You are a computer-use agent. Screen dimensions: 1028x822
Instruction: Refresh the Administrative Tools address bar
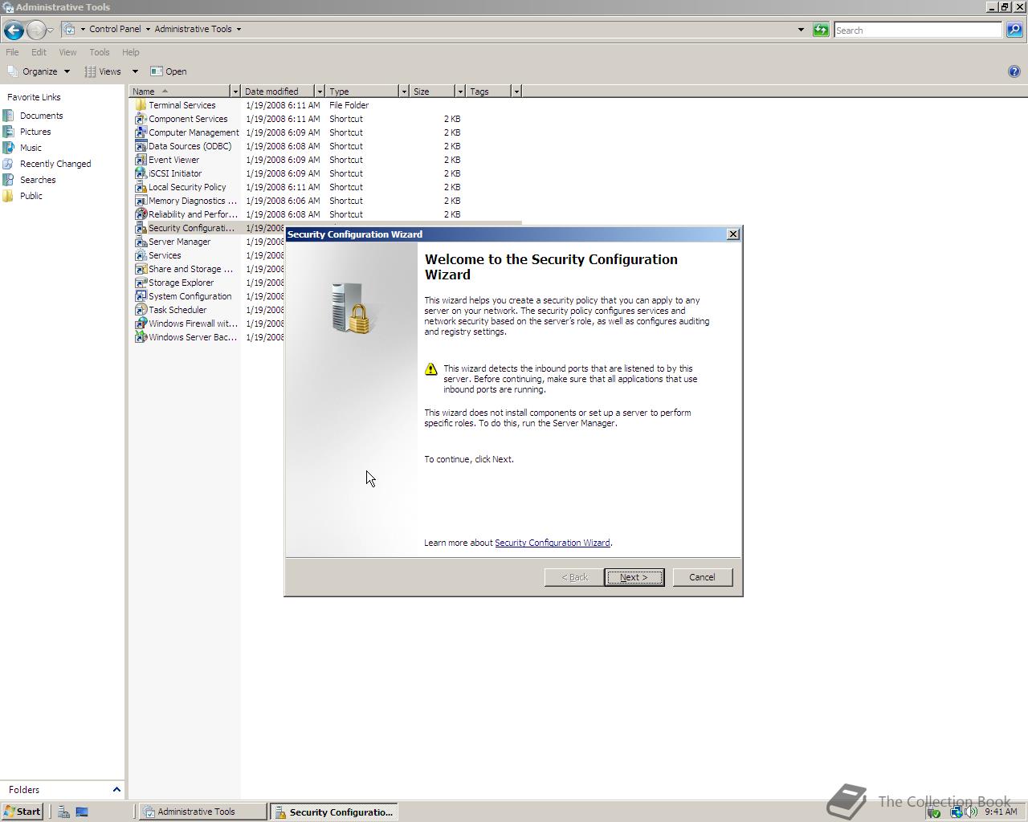(x=821, y=30)
